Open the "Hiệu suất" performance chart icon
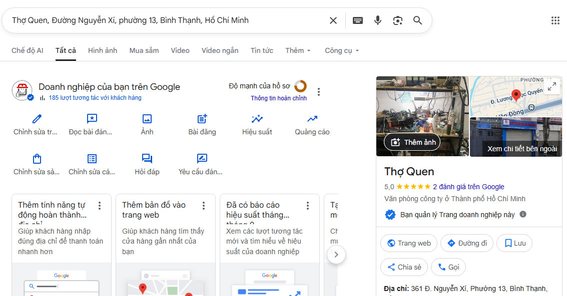Screen dimensions: 567x296 pyautogui.click(x=257, y=119)
